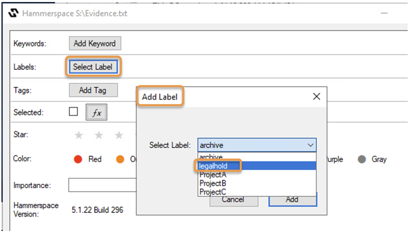410x233 pixels.
Task: Choose ProjectB from the label list
Action: tap(257, 183)
